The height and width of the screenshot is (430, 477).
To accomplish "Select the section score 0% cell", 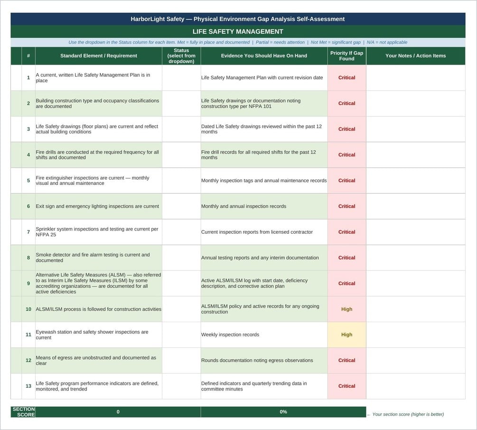I will (x=283, y=412).
